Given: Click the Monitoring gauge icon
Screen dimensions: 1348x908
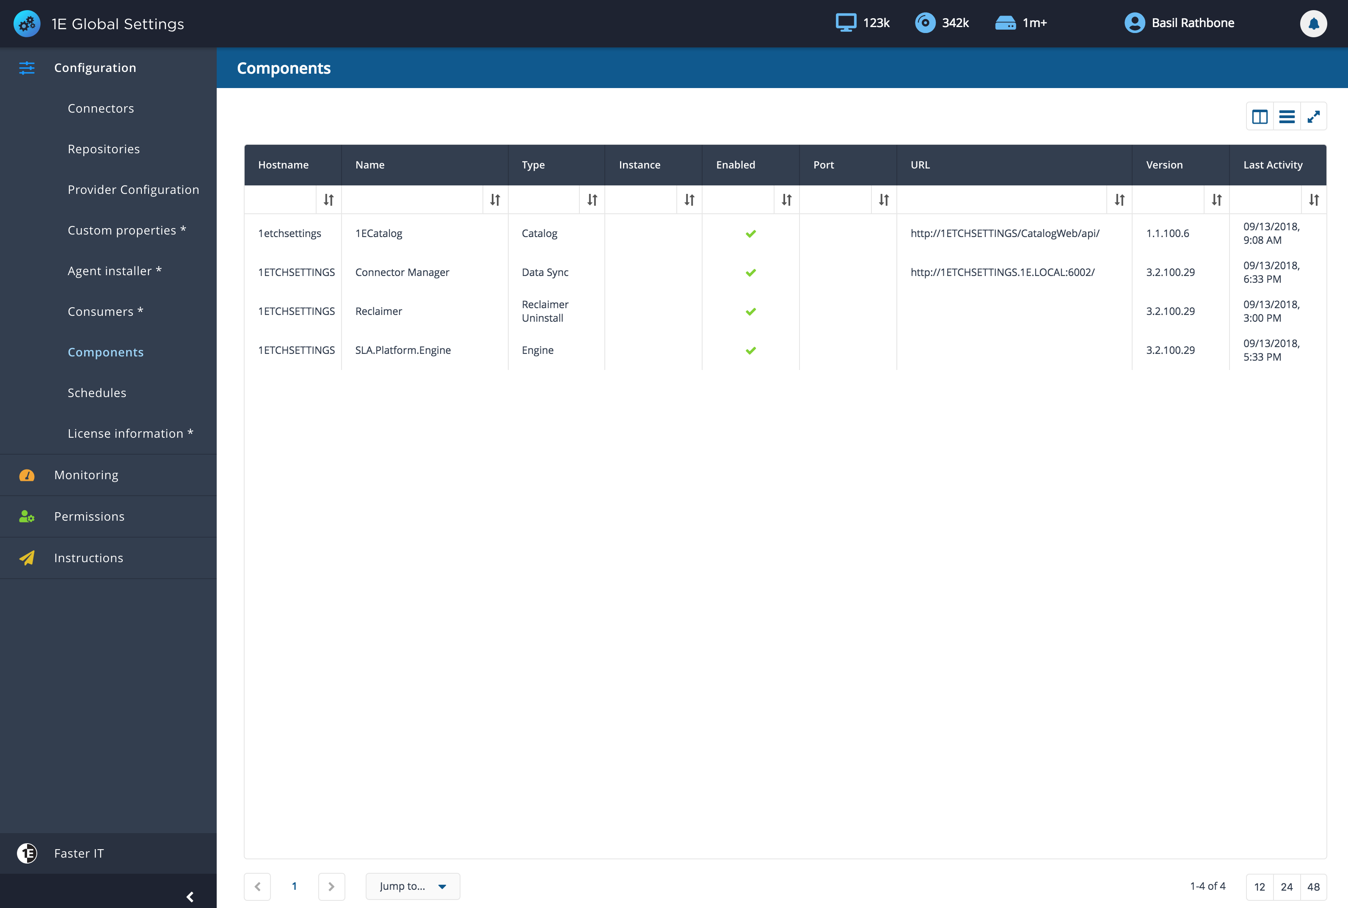Looking at the screenshot, I should tap(27, 475).
